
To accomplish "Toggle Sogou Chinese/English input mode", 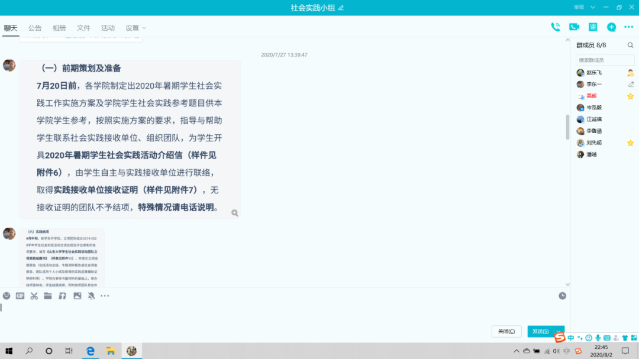I will pos(570,338).
